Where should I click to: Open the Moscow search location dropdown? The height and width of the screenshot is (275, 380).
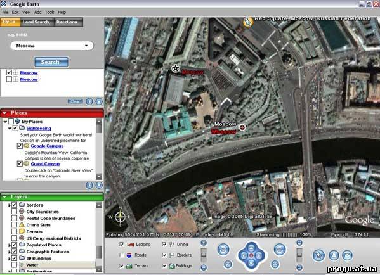[x=86, y=46]
